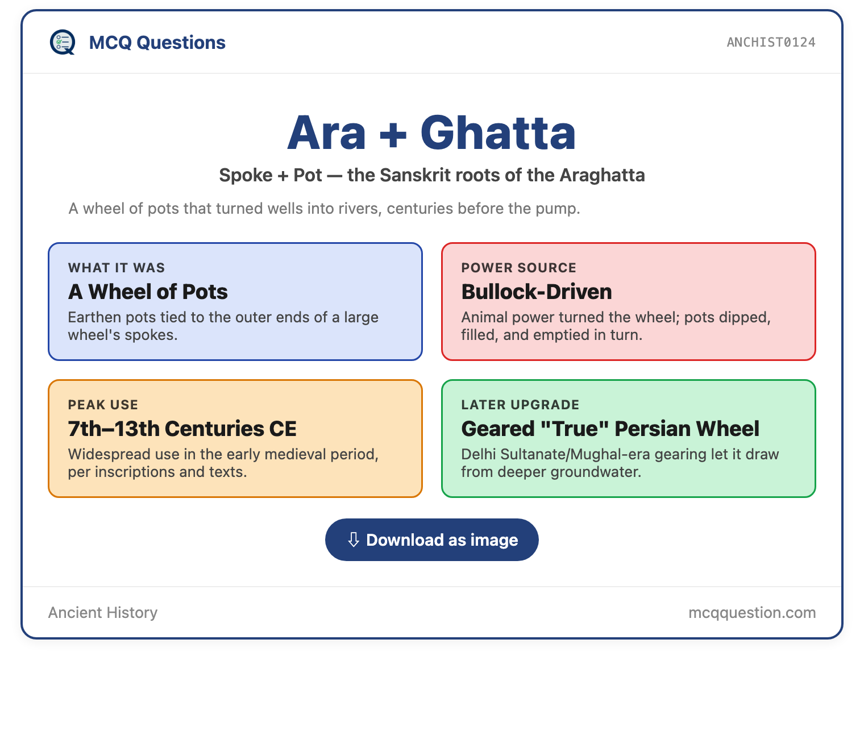This screenshot has width=864, height=739.
Task: Select the Spoke + Pot subtitle text
Action: pos(432,175)
